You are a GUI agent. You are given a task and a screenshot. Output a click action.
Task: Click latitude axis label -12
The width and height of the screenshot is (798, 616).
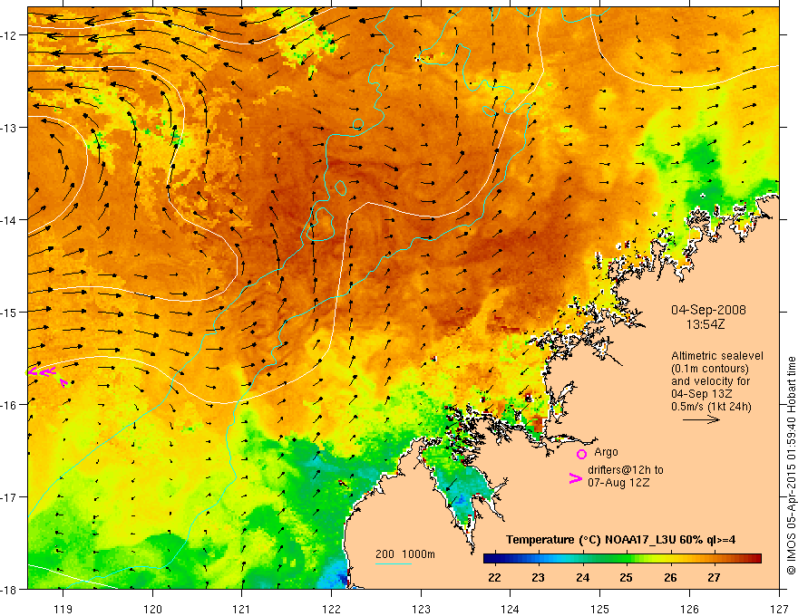click(x=9, y=35)
